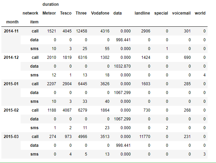Click the special column header
The image size is (216, 163).
pyautogui.click(x=161, y=13)
